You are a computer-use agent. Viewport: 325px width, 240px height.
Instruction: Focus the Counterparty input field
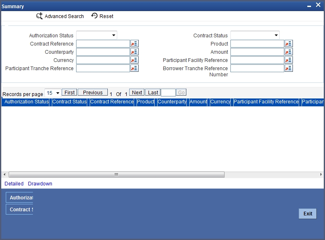[103, 52]
